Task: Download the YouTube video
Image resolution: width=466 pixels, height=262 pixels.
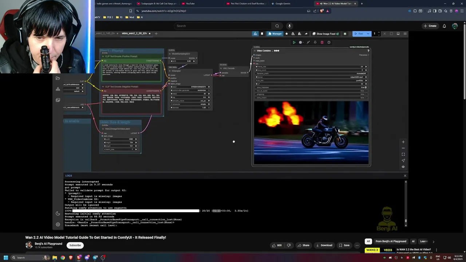Action: click(324, 245)
